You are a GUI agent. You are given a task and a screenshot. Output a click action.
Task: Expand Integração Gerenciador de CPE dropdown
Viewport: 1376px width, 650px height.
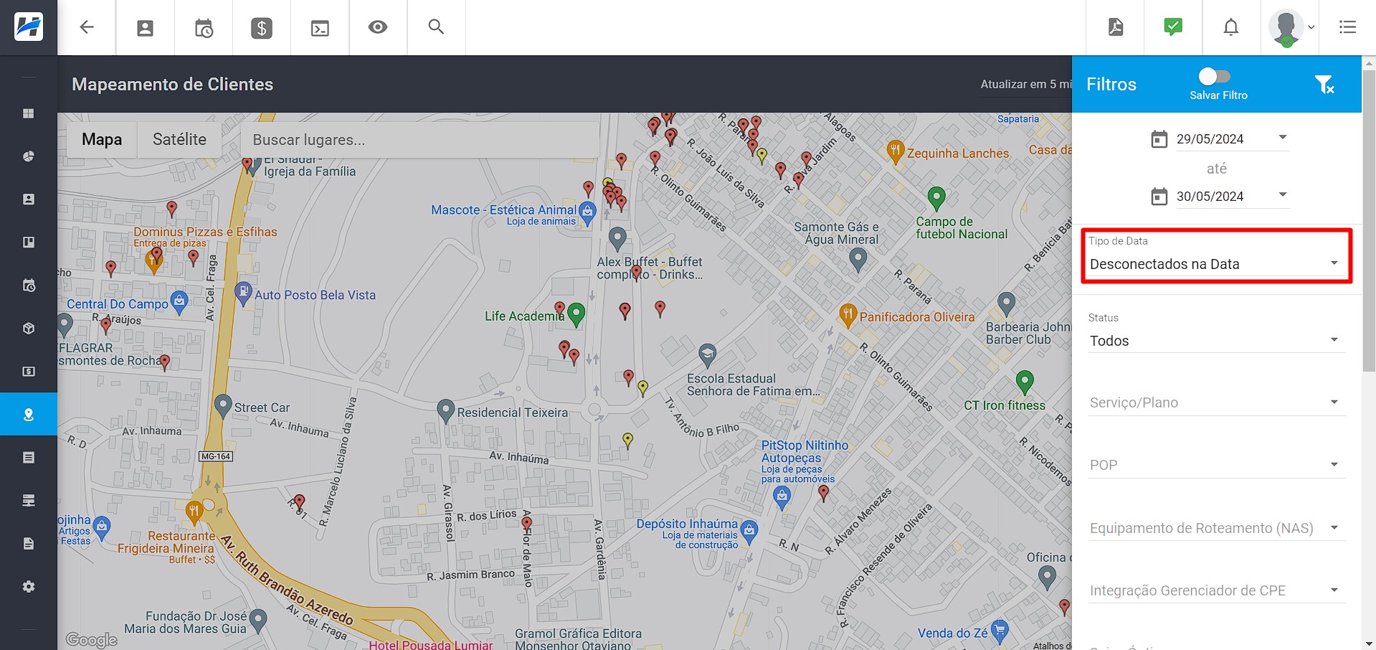pos(1216,590)
